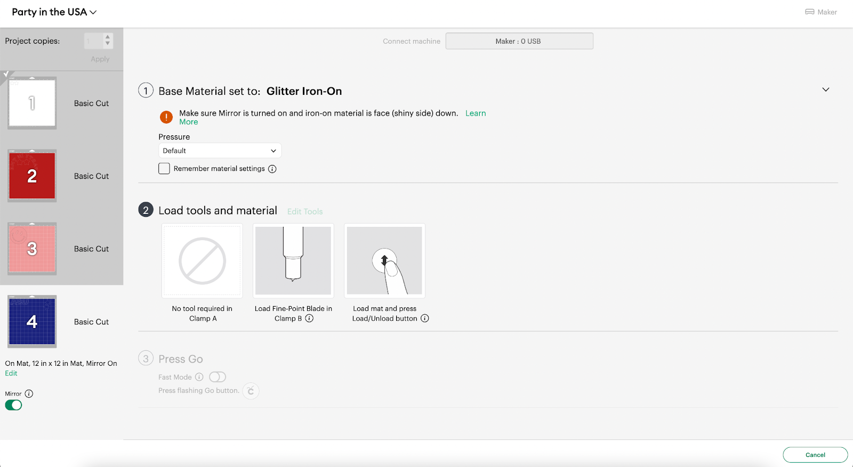
Task: Open info icon next to Clamp B
Action: coord(309,318)
